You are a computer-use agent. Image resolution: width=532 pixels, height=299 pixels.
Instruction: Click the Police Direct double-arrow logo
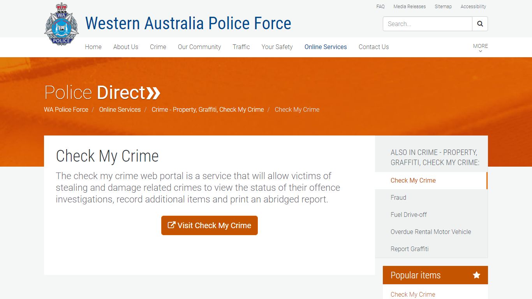102,93
